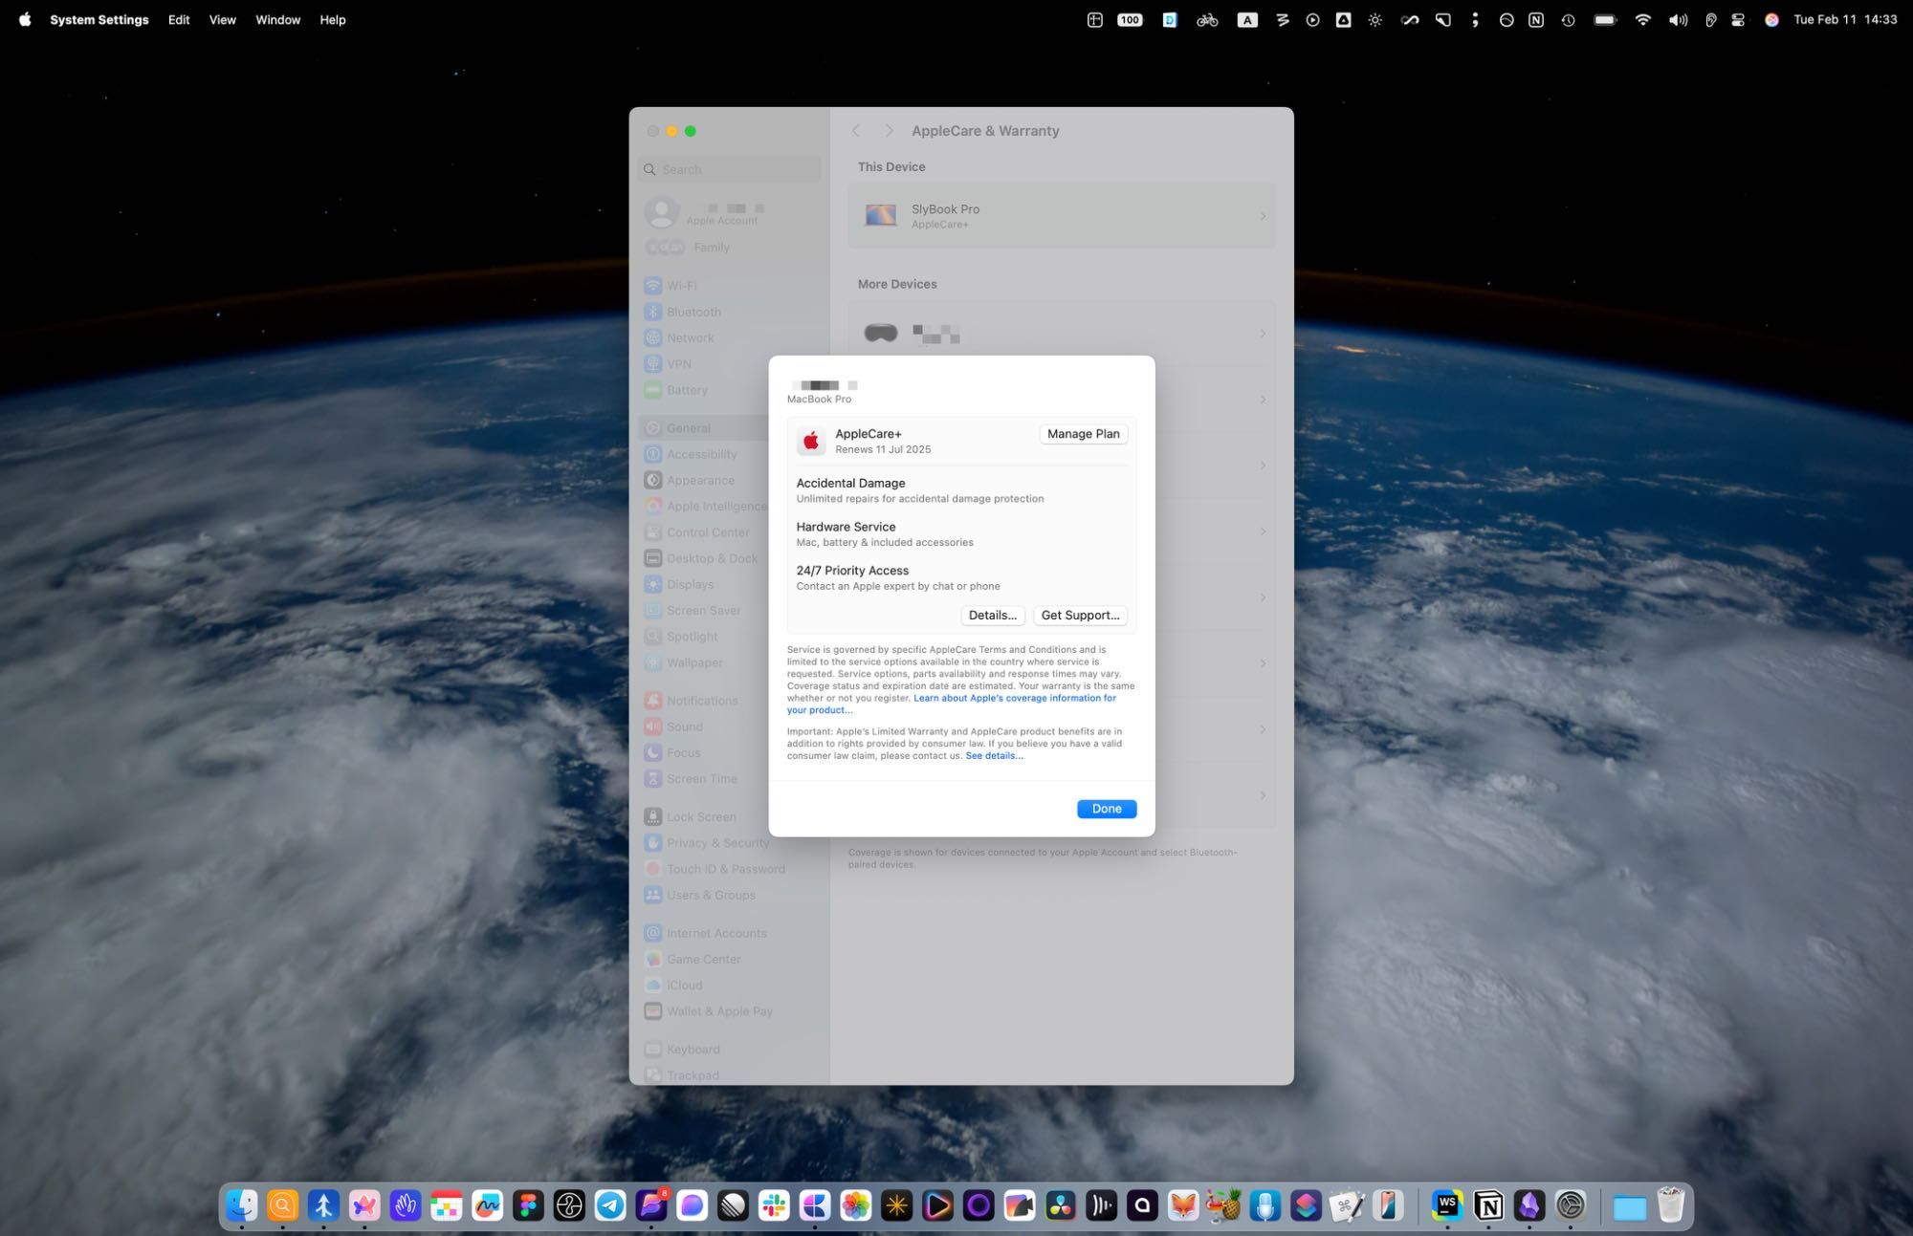Screen dimensions: 1913x1236
Task: Open Obsidian from the dock
Action: point(1529,1205)
